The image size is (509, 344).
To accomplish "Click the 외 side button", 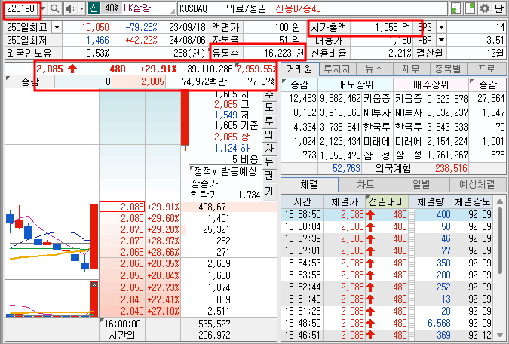I will coord(269,134).
